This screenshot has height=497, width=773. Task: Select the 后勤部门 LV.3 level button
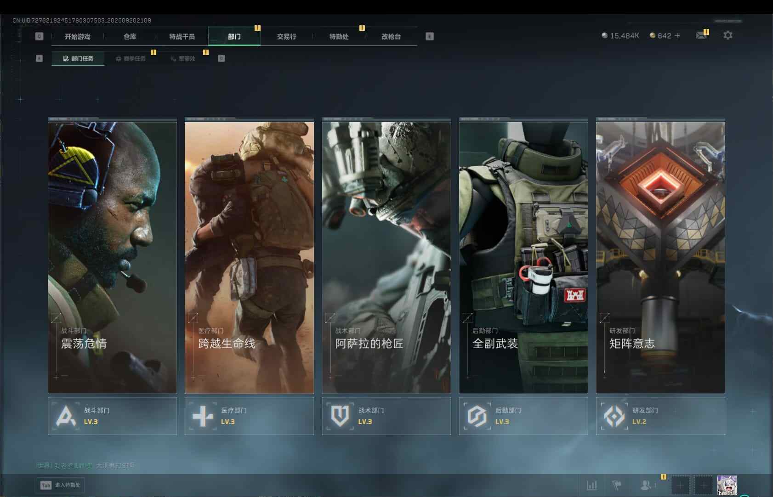[x=523, y=416]
